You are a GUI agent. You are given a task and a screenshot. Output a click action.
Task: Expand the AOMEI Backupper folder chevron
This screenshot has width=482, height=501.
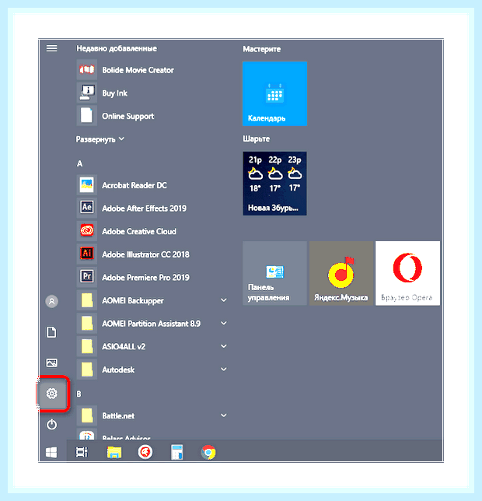[224, 300]
